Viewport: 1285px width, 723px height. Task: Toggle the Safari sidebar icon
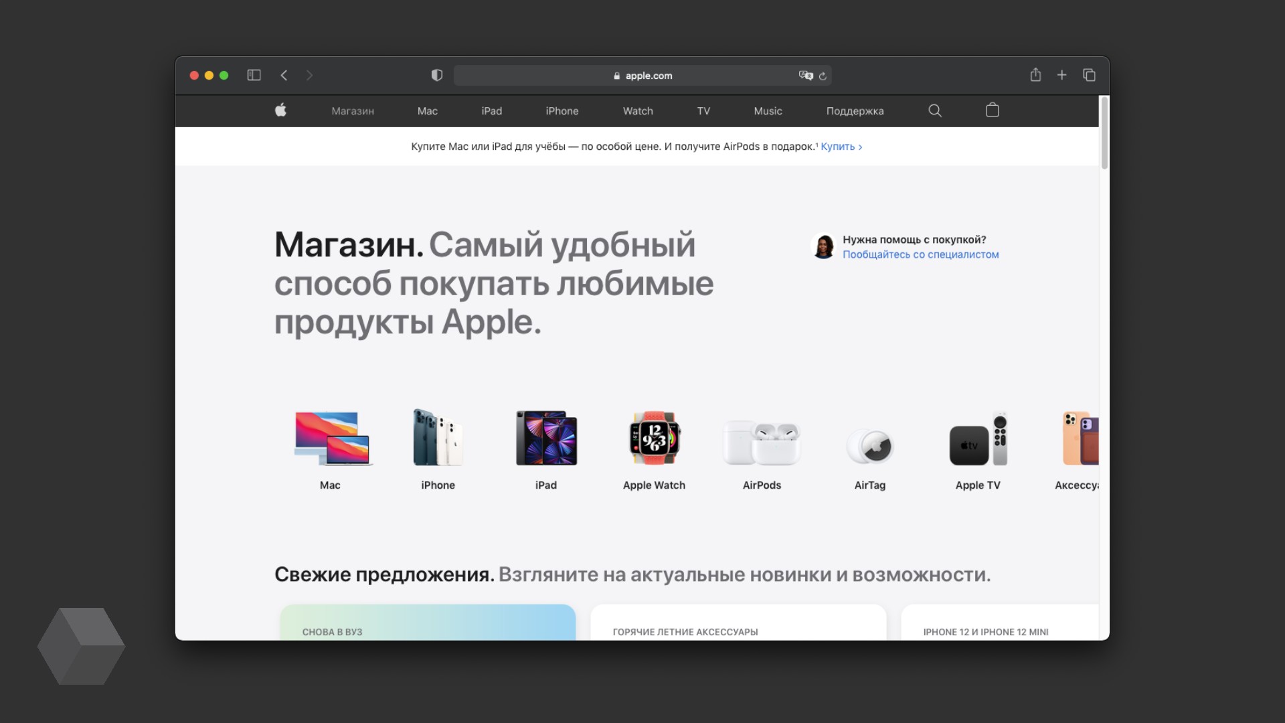[x=254, y=75]
